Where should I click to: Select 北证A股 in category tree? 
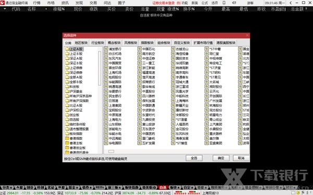(x=76, y=106)
